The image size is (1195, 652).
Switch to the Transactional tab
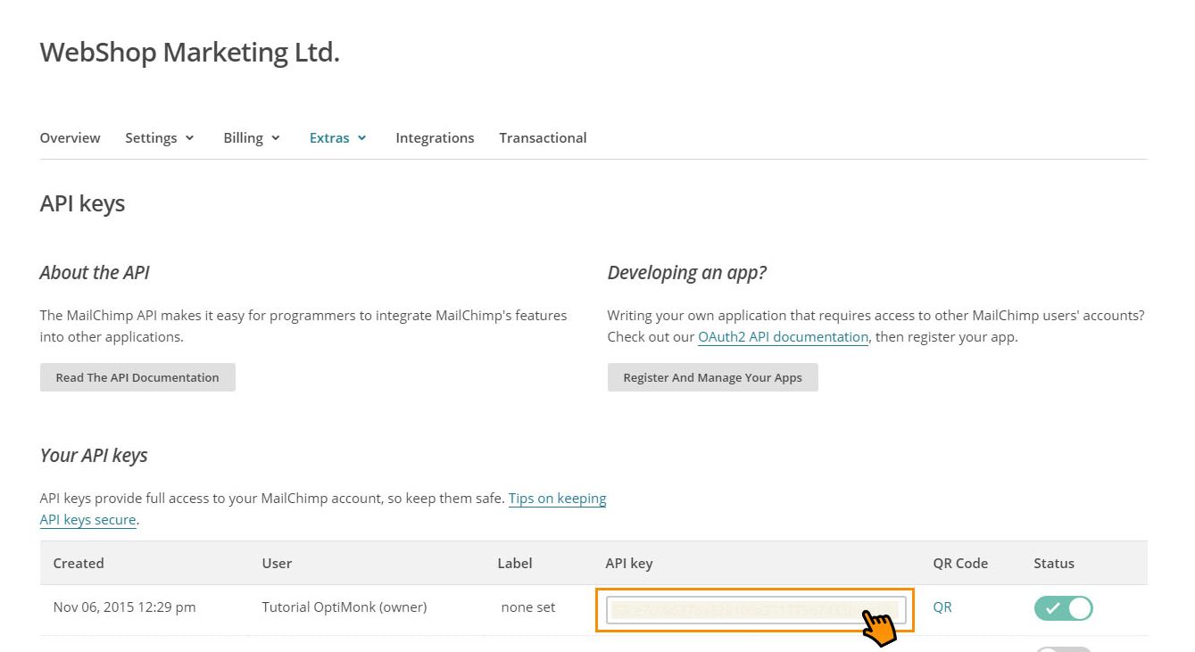[x=543, y=137]
